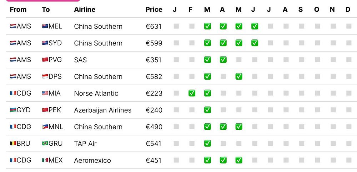Select Norse Atlantic airline name
Image resolution: width=357 pixels, height=172 pixels.
pos(96,93)
